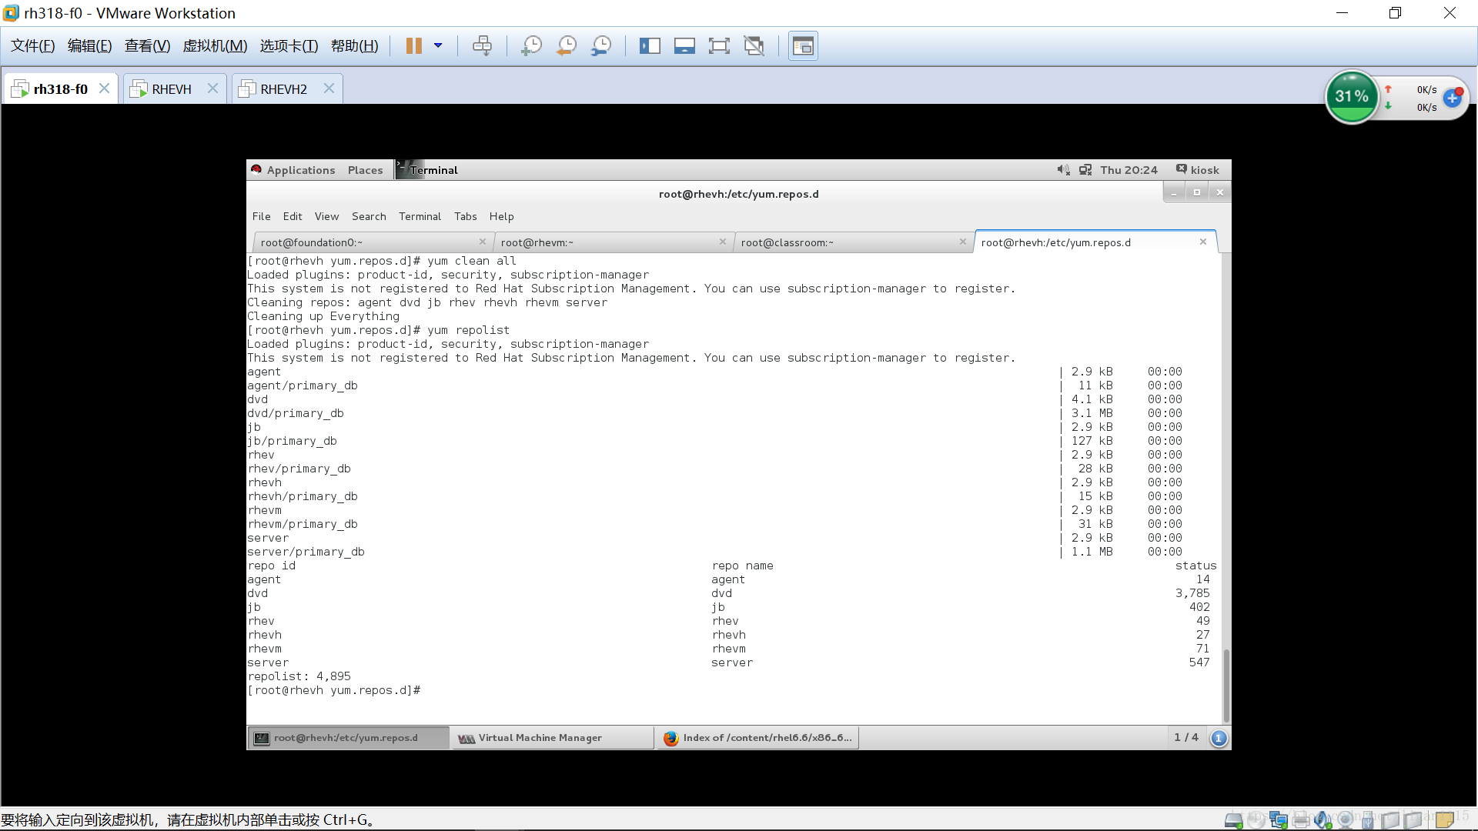Viewport: 1478px width, 831px height.
Task: Open the terminal Tabs menu
Action: tap(466, 217)
